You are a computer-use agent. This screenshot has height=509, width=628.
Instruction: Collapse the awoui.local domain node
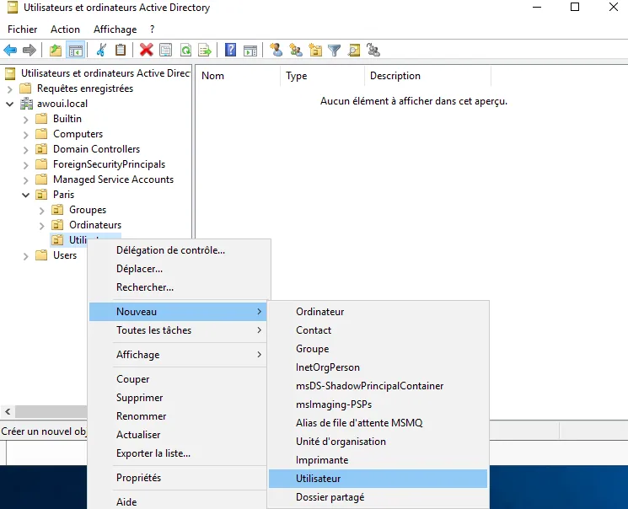coord(10,104)
